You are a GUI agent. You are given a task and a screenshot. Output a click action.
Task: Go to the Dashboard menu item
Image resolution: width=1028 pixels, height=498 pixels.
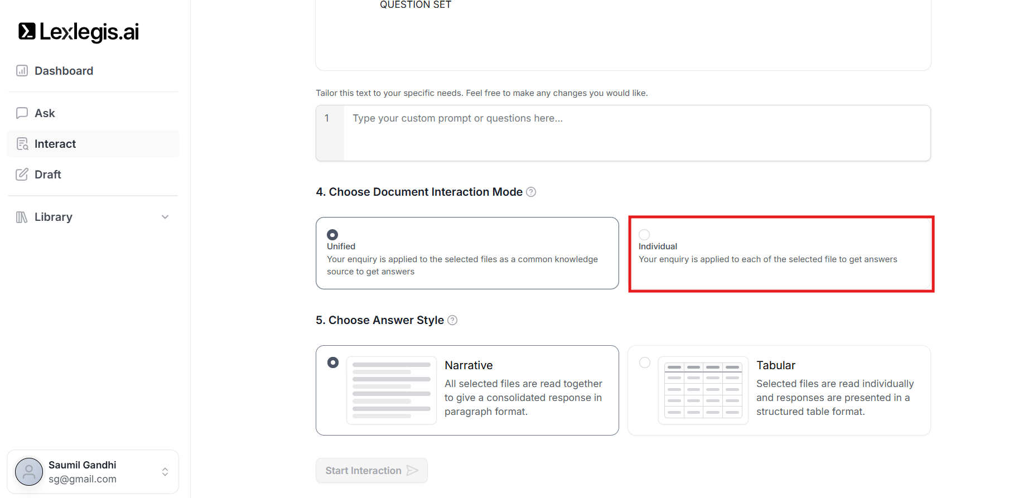click(x=64, y=71)
